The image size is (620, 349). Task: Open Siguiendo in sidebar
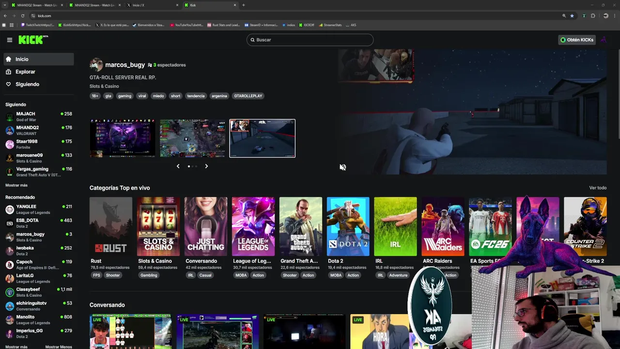(x=39, y=84)
